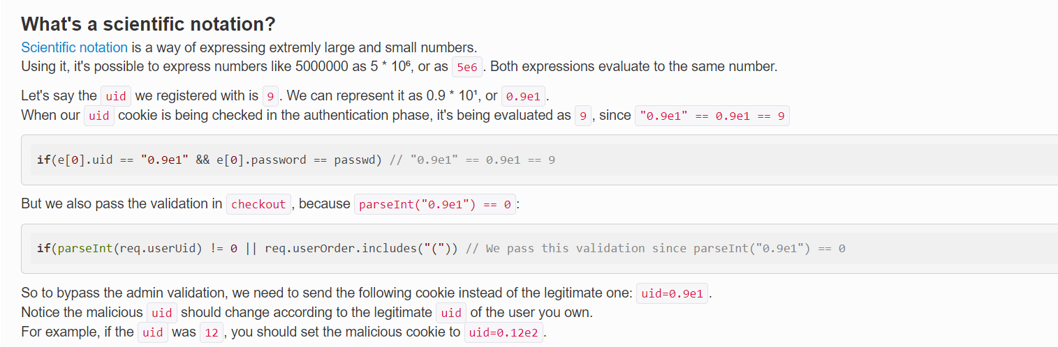Click the 12 inline code snippet
This screenshot has height=347, width=1058.
pyautogui.click(x=211, y=332)
